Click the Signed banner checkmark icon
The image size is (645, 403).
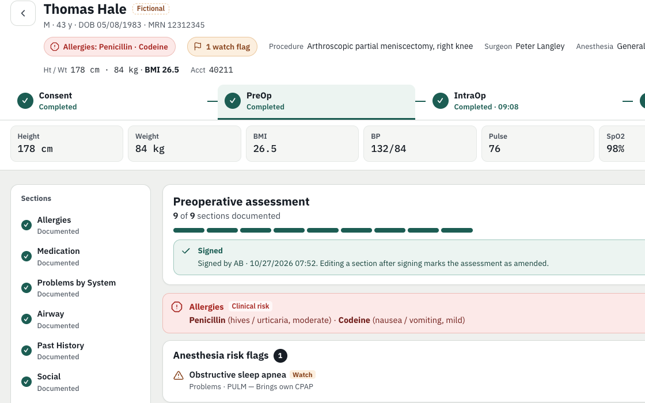[186, 251]
